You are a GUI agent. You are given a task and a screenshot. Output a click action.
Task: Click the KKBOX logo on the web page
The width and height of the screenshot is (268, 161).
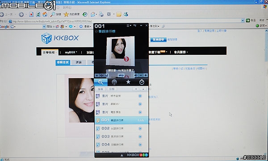[x=60, y=38]
